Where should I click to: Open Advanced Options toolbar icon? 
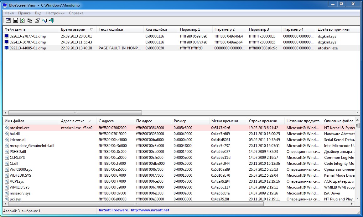[x=8, y=20]
